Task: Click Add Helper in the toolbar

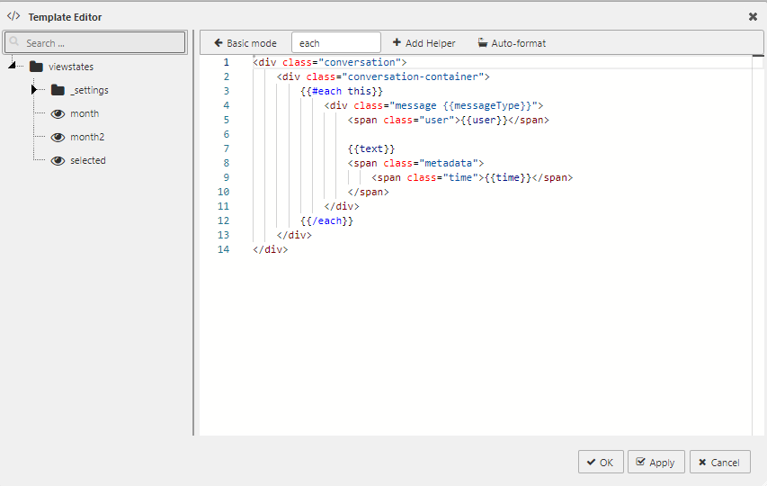Action: click(x=424, y=42)
